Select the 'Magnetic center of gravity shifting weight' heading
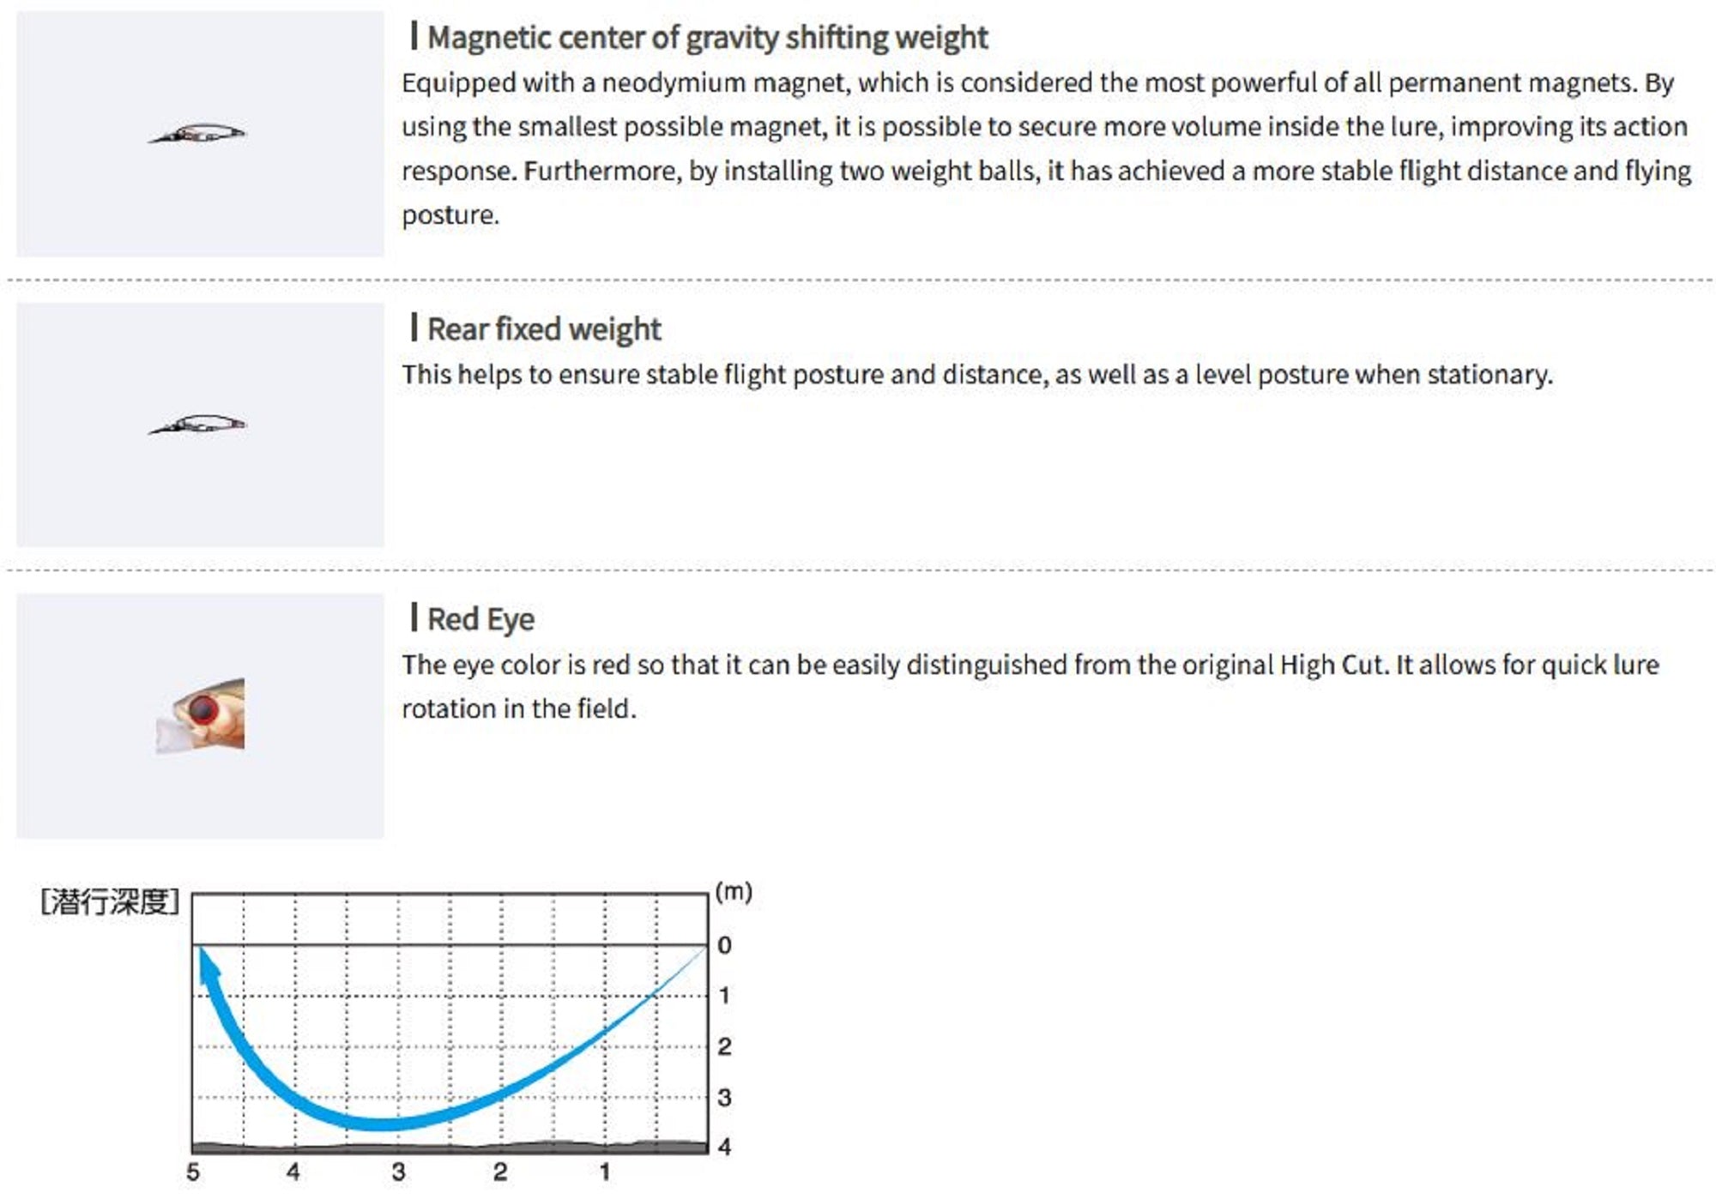The image size is (1716, 1199). click(707, 38)
